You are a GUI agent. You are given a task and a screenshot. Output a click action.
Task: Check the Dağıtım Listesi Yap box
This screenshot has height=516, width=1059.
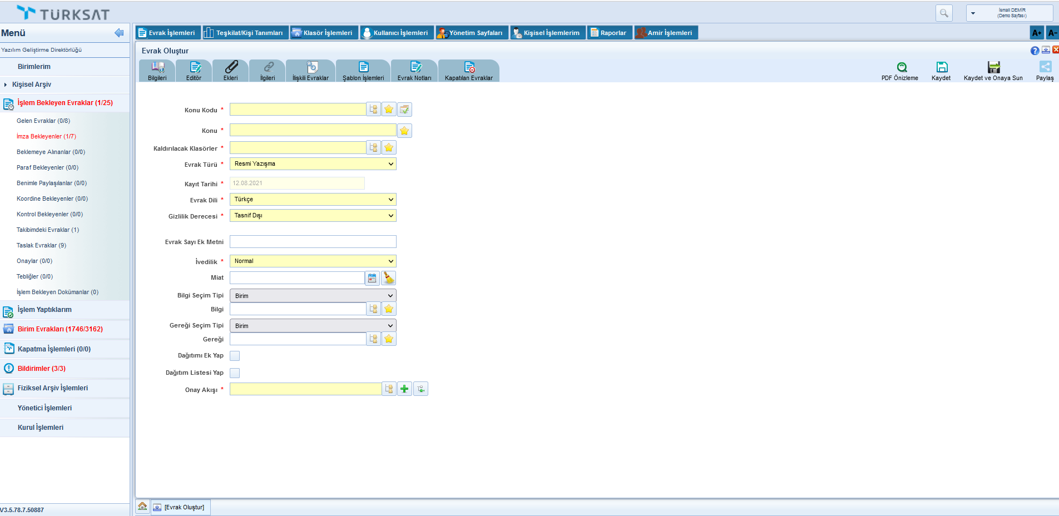click(x=235, y=373)
